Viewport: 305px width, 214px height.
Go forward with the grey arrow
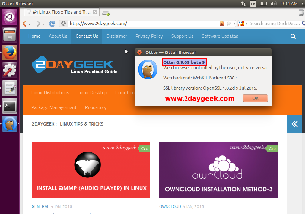(x=39, y=24)
